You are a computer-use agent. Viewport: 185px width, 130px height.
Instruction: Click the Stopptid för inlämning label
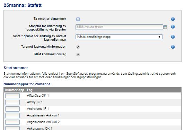[46, 28]
